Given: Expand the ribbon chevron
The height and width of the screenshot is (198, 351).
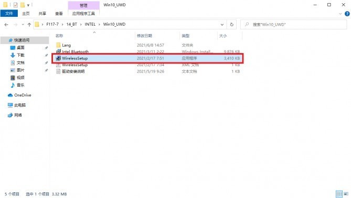Looking at the screenshot, I should pos(341,14).
